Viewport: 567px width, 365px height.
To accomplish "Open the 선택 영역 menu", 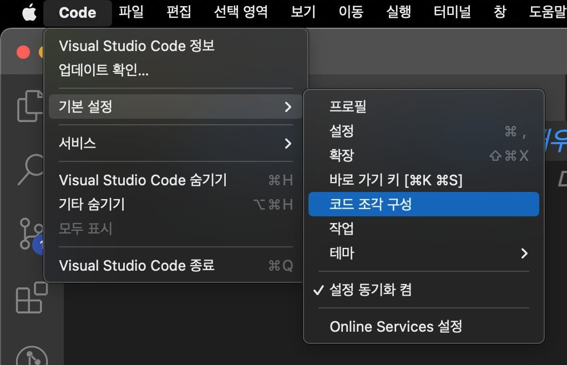I will pos(241,12).
